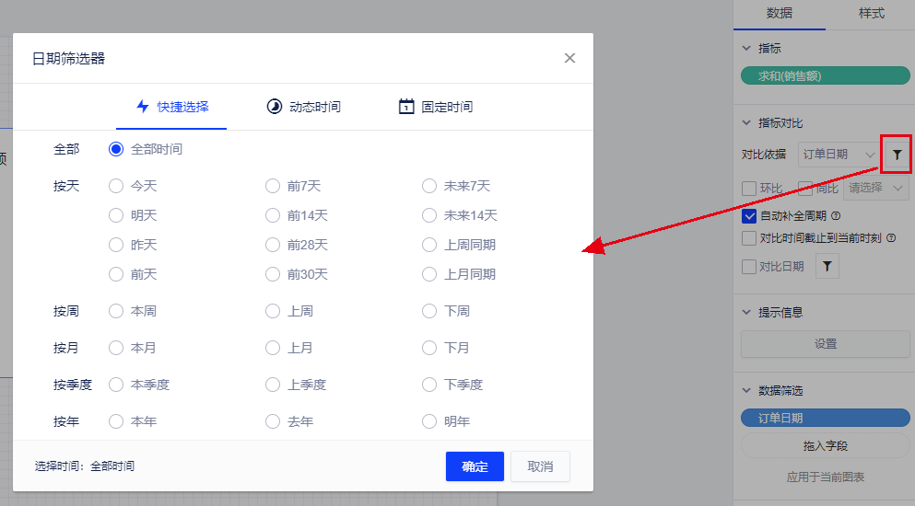Collapse the 指标对比 section
Screen dimensions: 915x506
747,123
